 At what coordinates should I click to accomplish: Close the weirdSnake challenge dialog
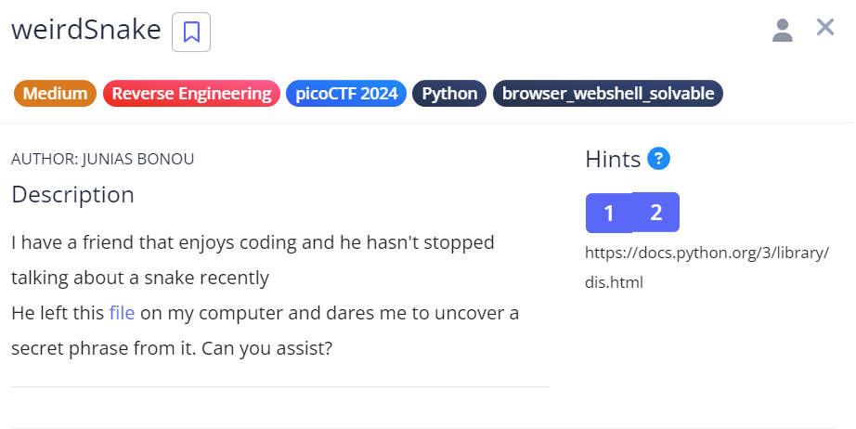coord(825,28)
